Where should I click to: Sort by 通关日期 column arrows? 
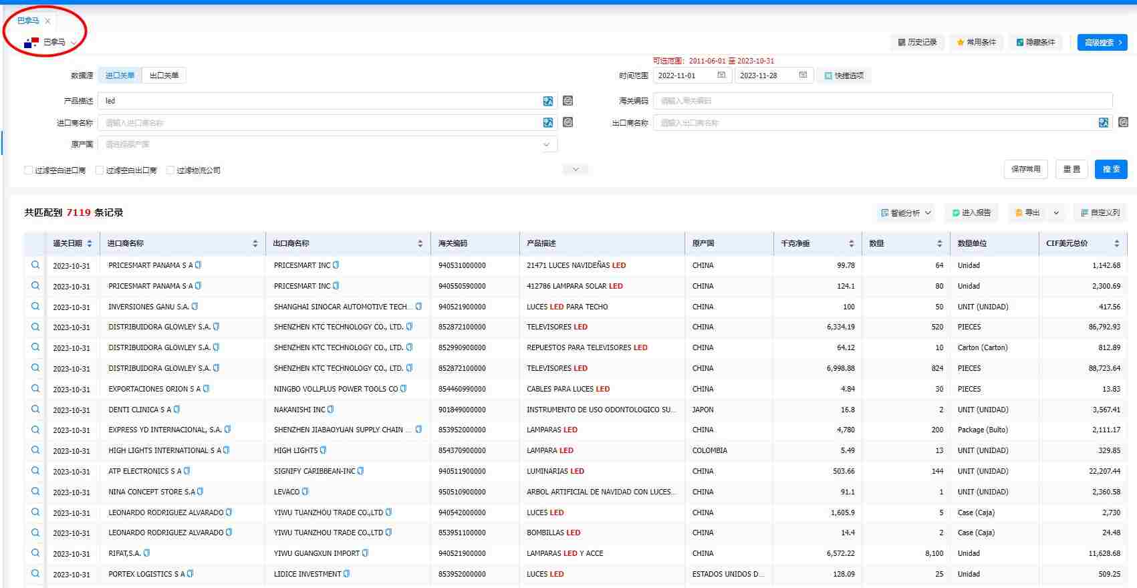[x=90, y=244]
